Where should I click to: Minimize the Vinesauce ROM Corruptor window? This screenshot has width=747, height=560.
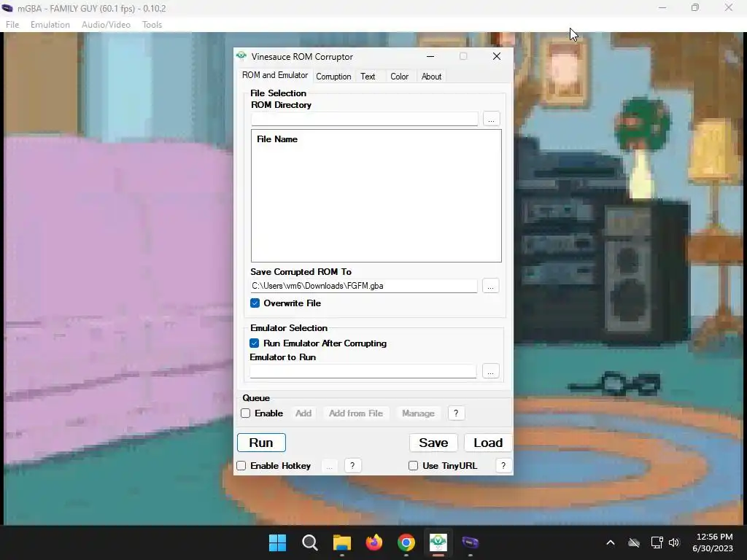point(430,56)
